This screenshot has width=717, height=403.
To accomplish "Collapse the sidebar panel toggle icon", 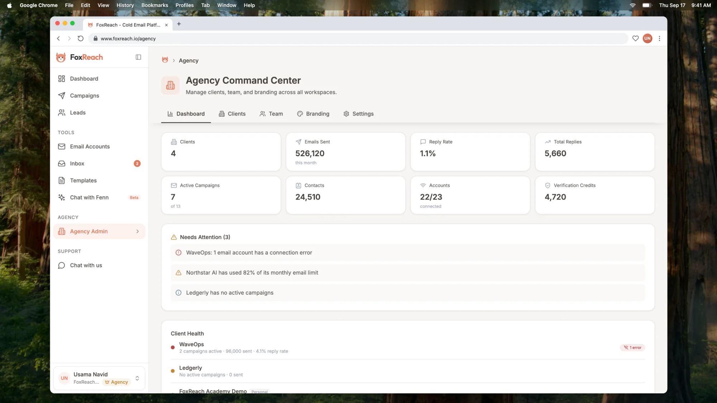I will [138, 57].
